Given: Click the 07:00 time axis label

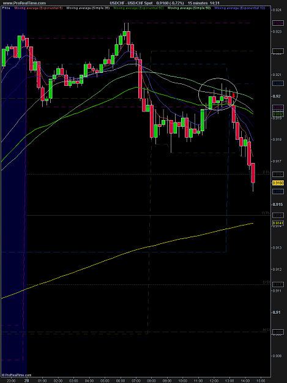Looking at the screenshot, I should pyautogui.click(x=136, y=381).
